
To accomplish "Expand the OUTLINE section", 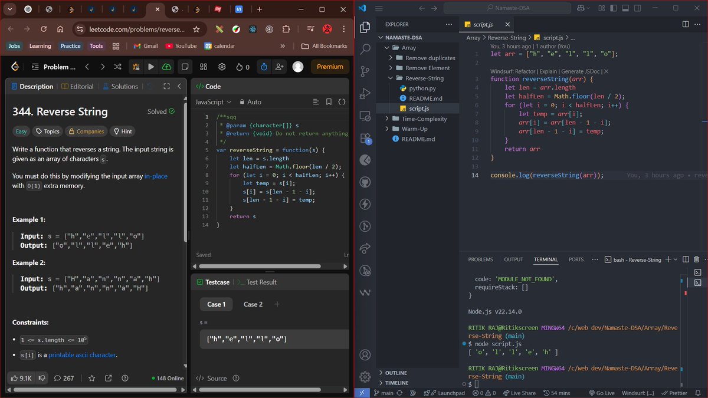I will pos(396,373).
